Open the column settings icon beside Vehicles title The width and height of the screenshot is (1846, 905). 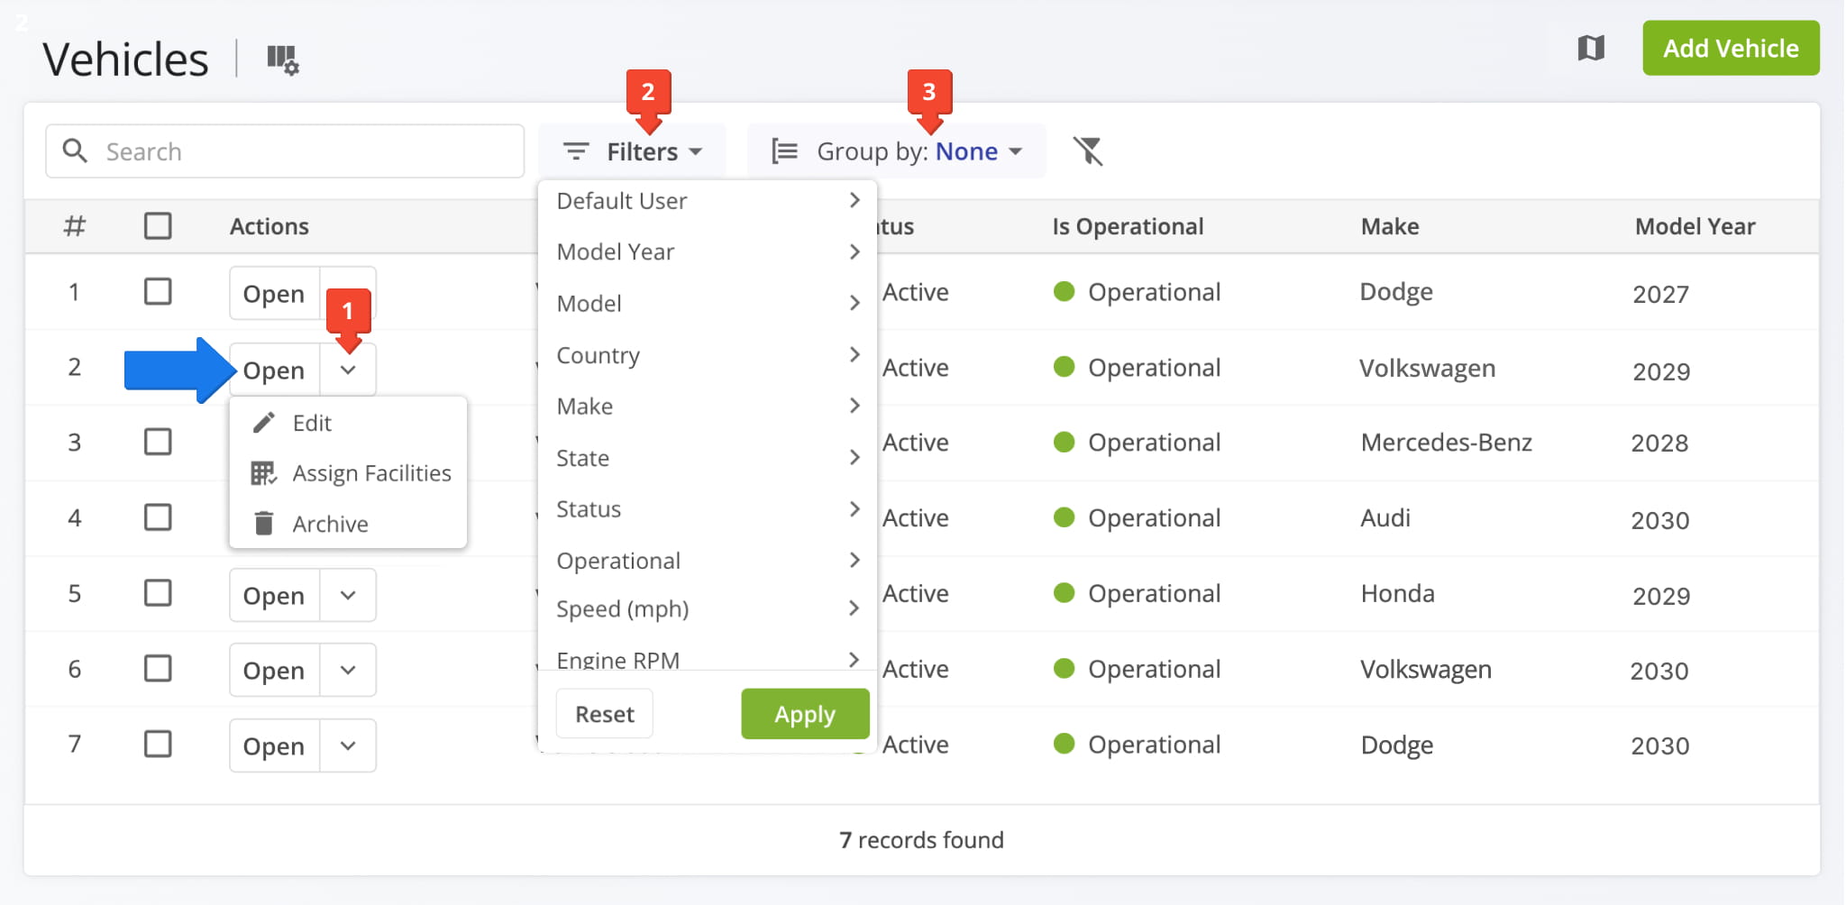pyautogui.click(x=282, y=59)
